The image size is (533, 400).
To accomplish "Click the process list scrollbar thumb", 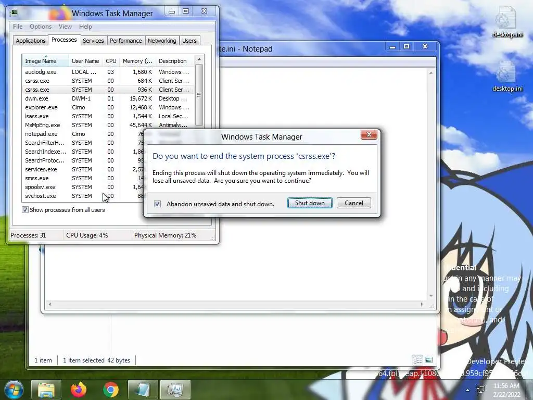I will (x=199, y=95).
